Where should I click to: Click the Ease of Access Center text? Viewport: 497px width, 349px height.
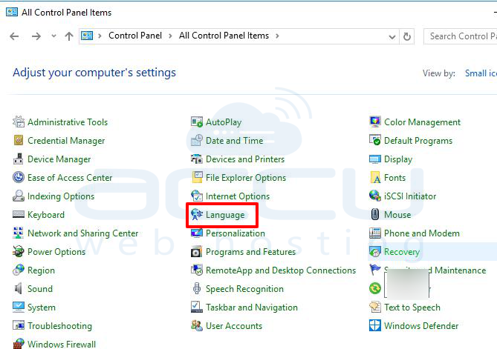tap(70, 178)
